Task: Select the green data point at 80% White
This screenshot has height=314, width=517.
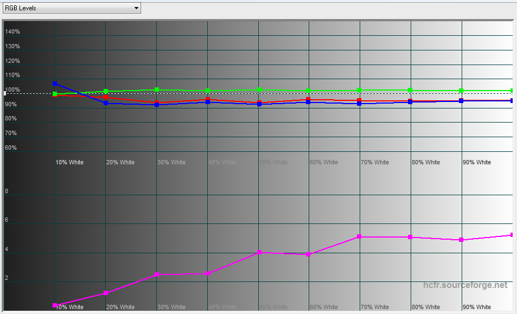Action: point(410,90)
